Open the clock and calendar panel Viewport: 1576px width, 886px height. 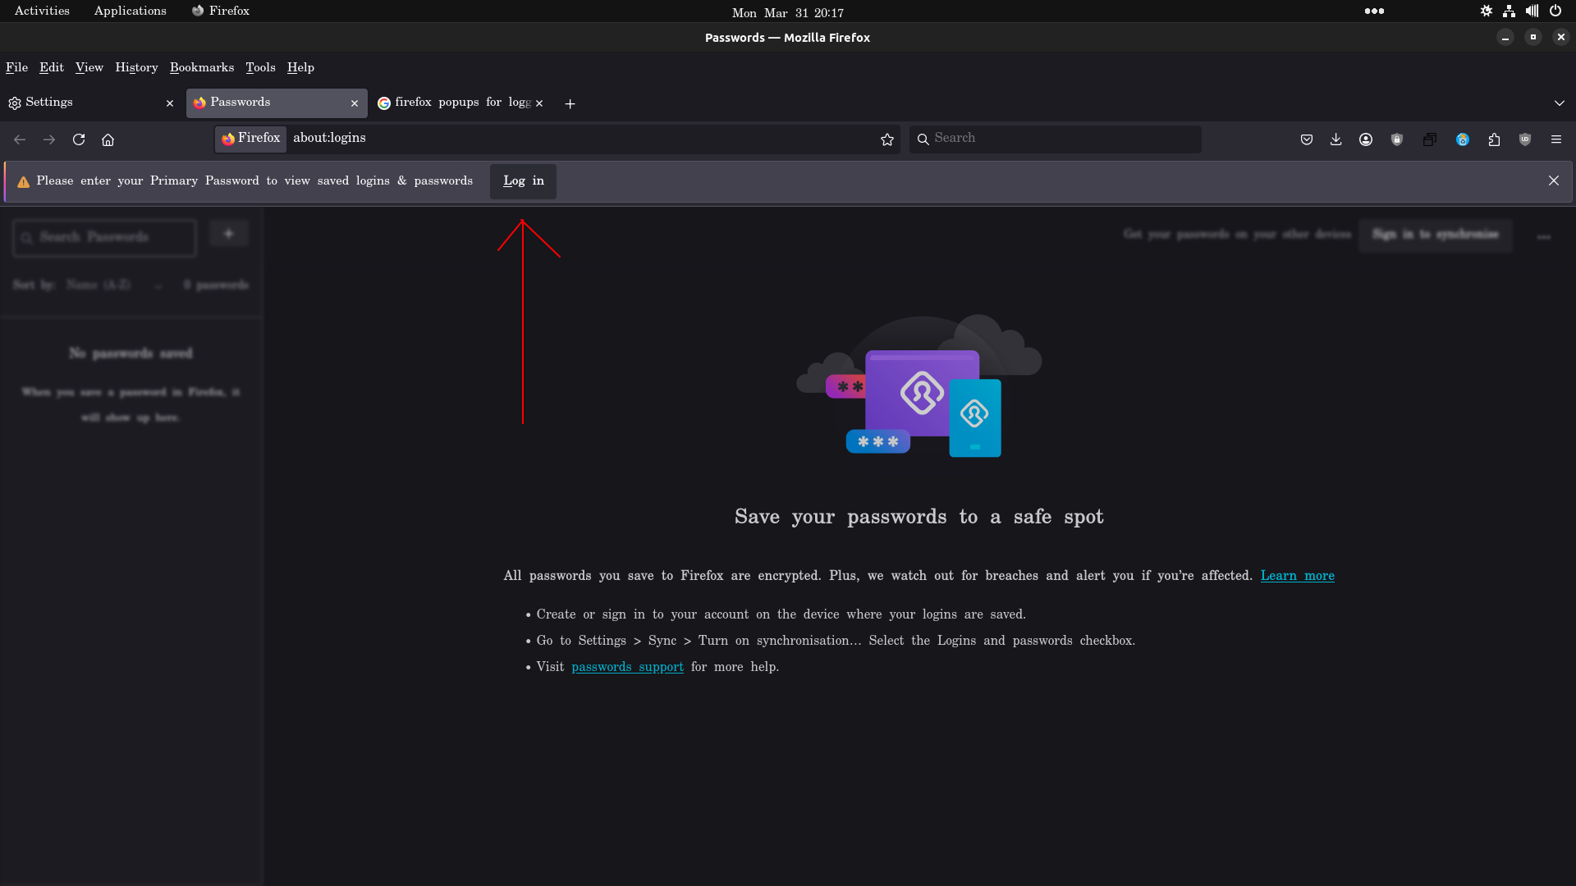(x=788, y=12)
